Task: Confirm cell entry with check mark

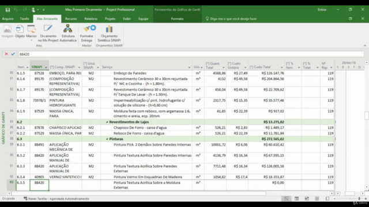Action: pos(13,54)
